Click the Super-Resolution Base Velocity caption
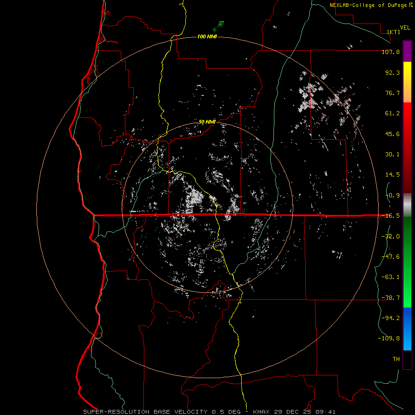The height and width of the screenshot is (415, 415). pyautogui.click(x=209, y=412)
